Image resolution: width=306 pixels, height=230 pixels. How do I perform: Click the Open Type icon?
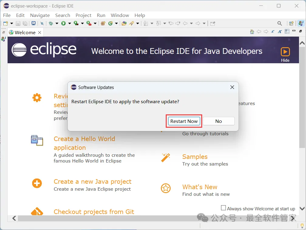(x=124, y=24)
